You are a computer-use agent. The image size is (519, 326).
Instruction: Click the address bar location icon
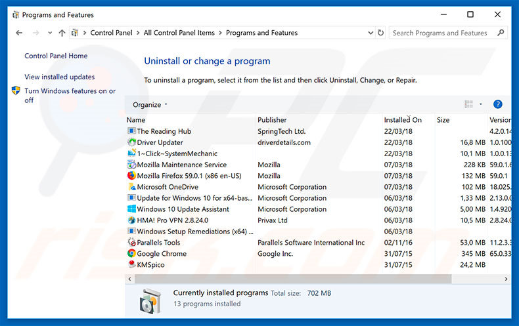75,33
